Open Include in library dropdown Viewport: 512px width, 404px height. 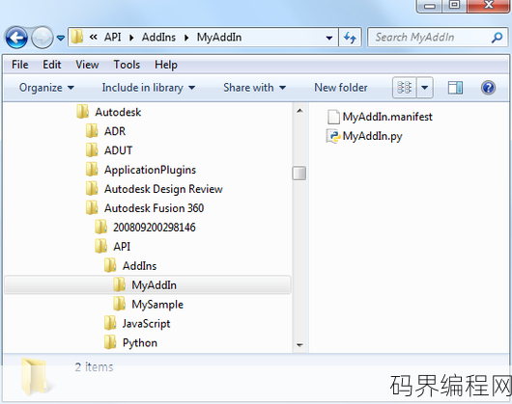(149, 88)
